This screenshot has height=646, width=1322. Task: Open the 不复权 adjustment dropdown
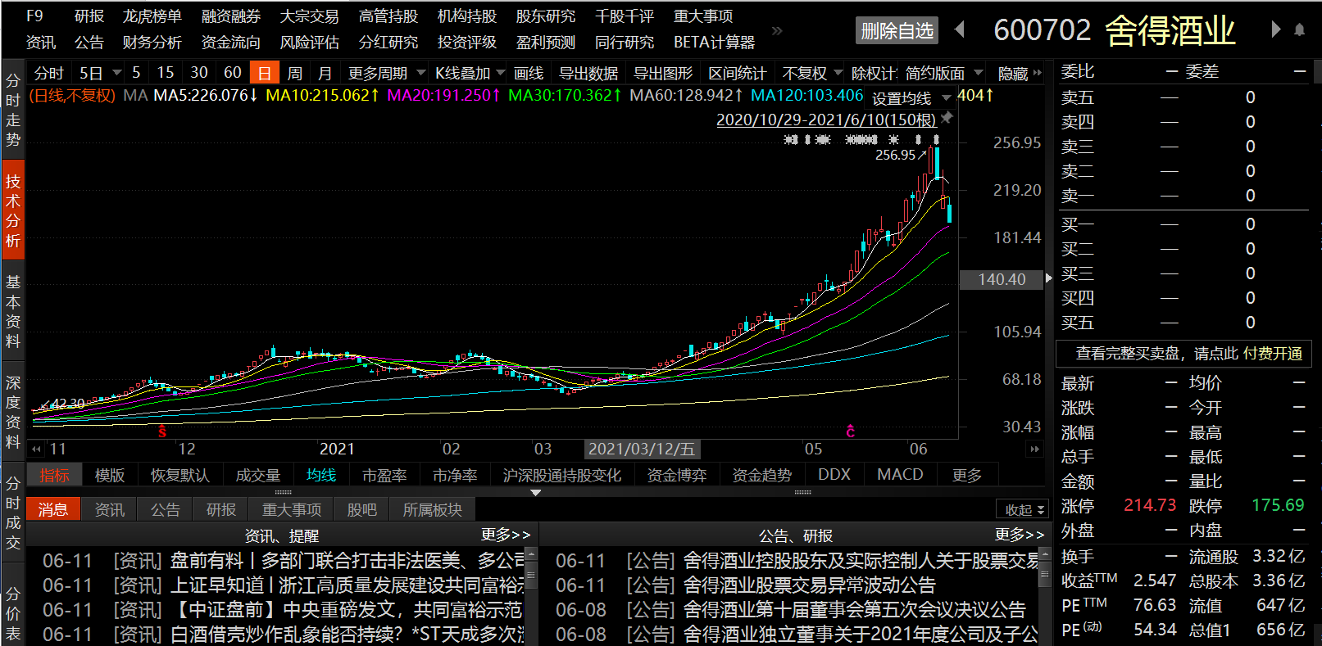(x=811, y=73)
